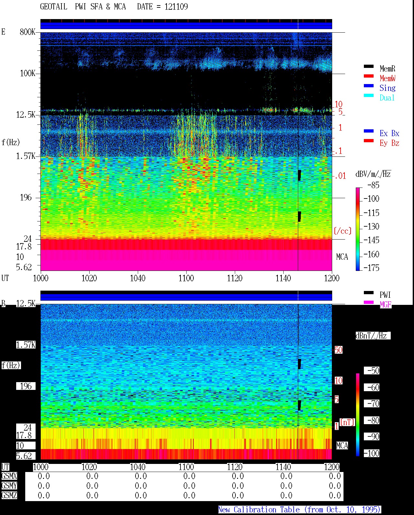Click the GSMX row label

[x=9, y=476]
